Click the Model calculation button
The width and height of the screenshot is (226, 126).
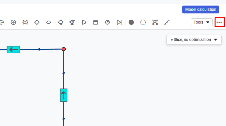pos(201,9)
